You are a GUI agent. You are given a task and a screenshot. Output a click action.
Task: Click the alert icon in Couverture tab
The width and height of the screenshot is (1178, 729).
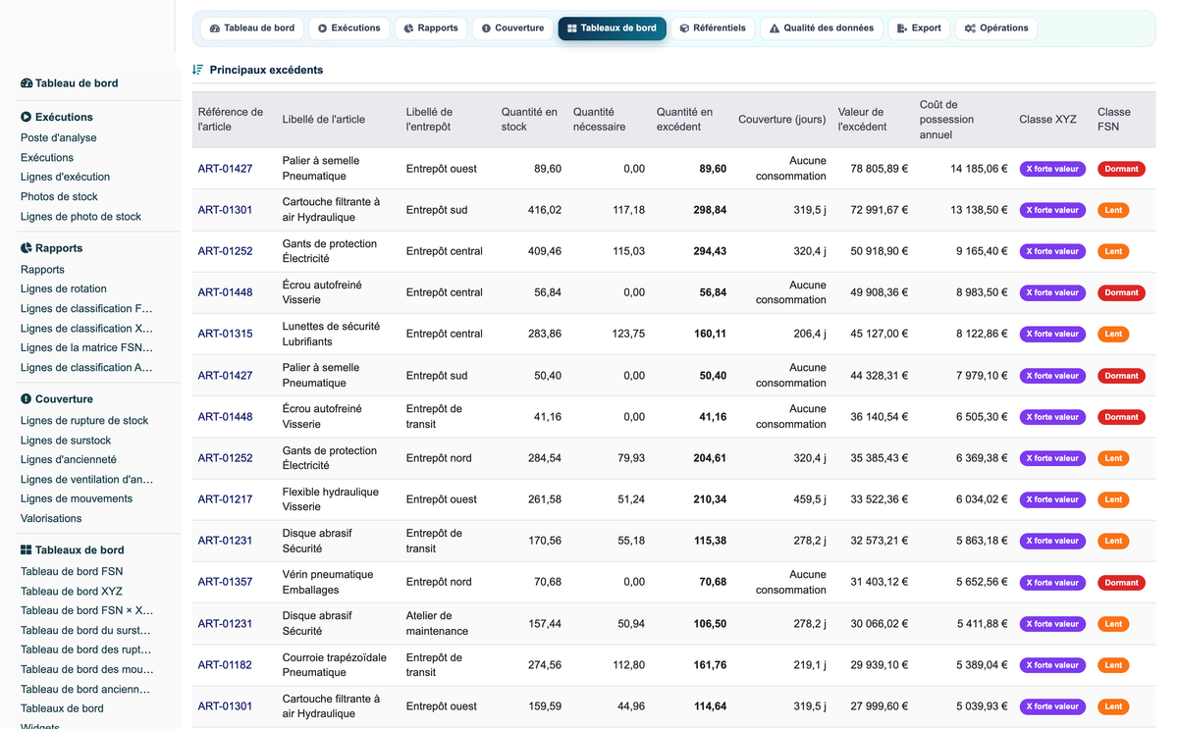(487, 28)
